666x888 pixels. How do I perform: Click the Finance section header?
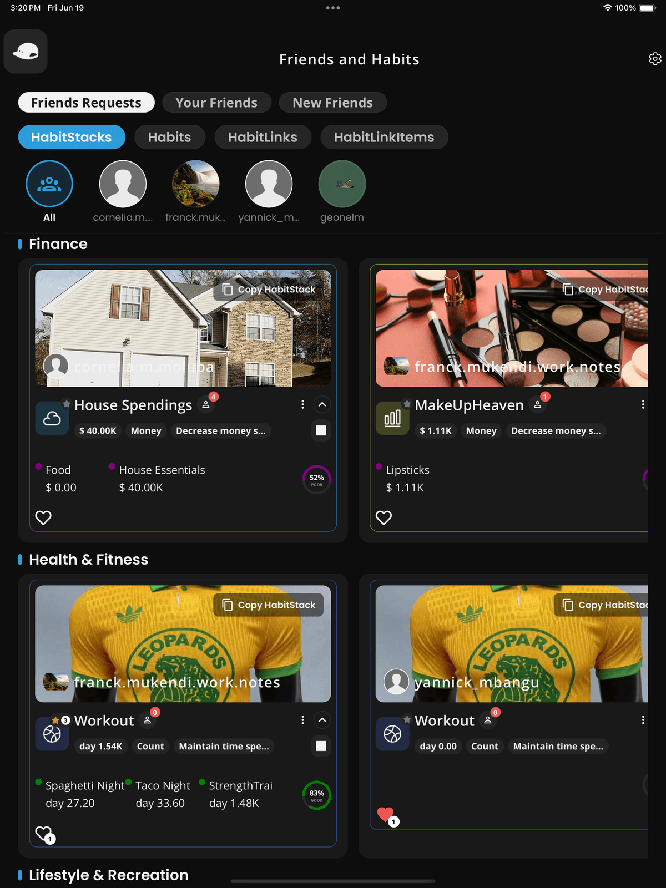[x=58, y=244]
